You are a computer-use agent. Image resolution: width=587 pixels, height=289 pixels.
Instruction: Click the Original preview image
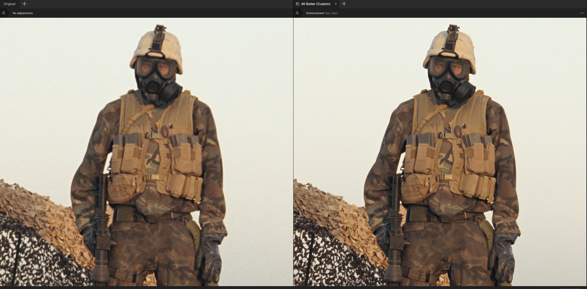coord(146,152)
